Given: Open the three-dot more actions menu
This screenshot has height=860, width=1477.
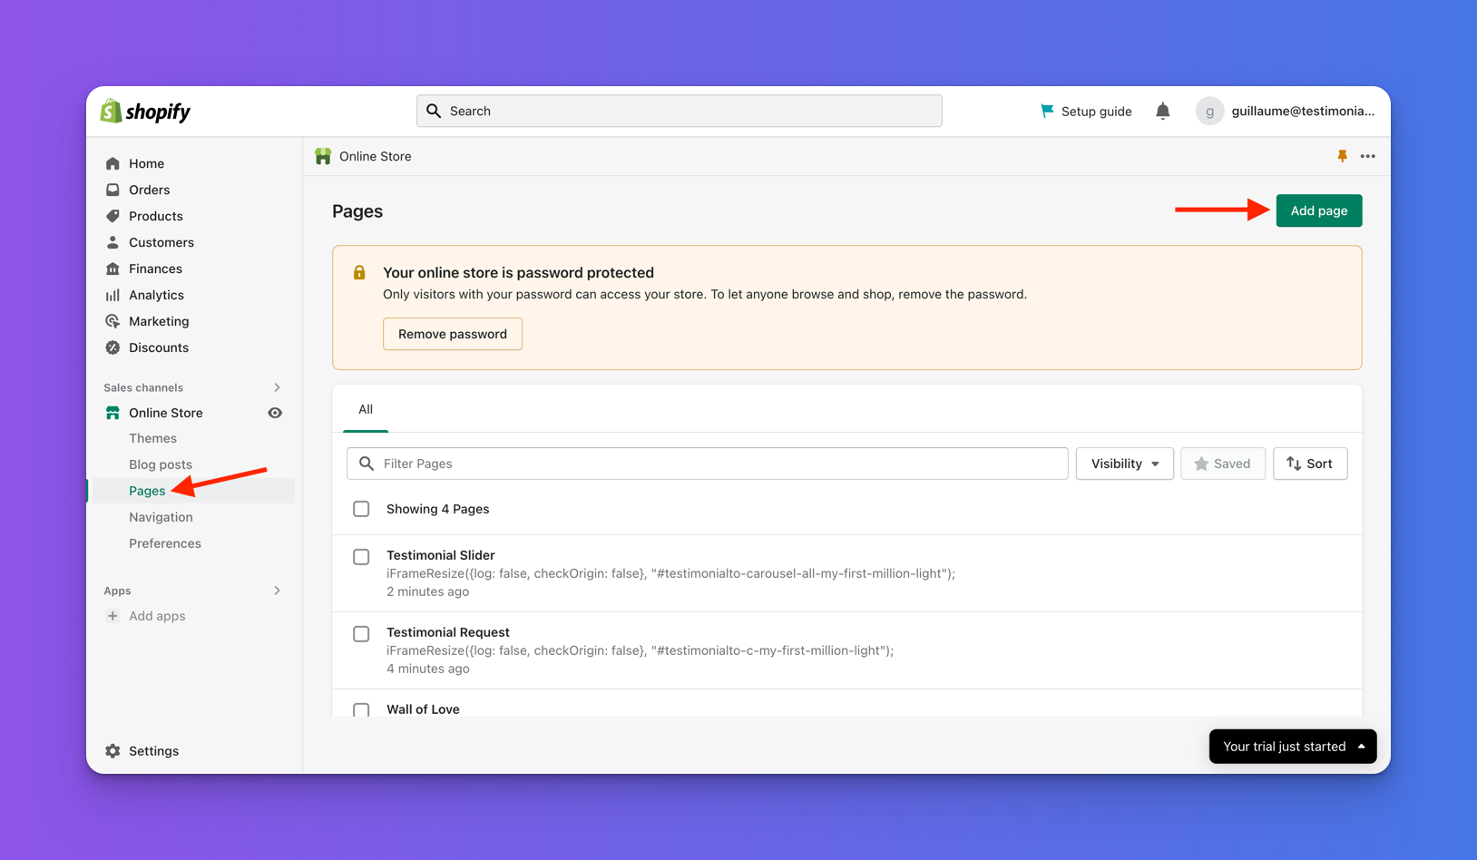Looking at the screenshot, I should click(x=1367, y=156).
